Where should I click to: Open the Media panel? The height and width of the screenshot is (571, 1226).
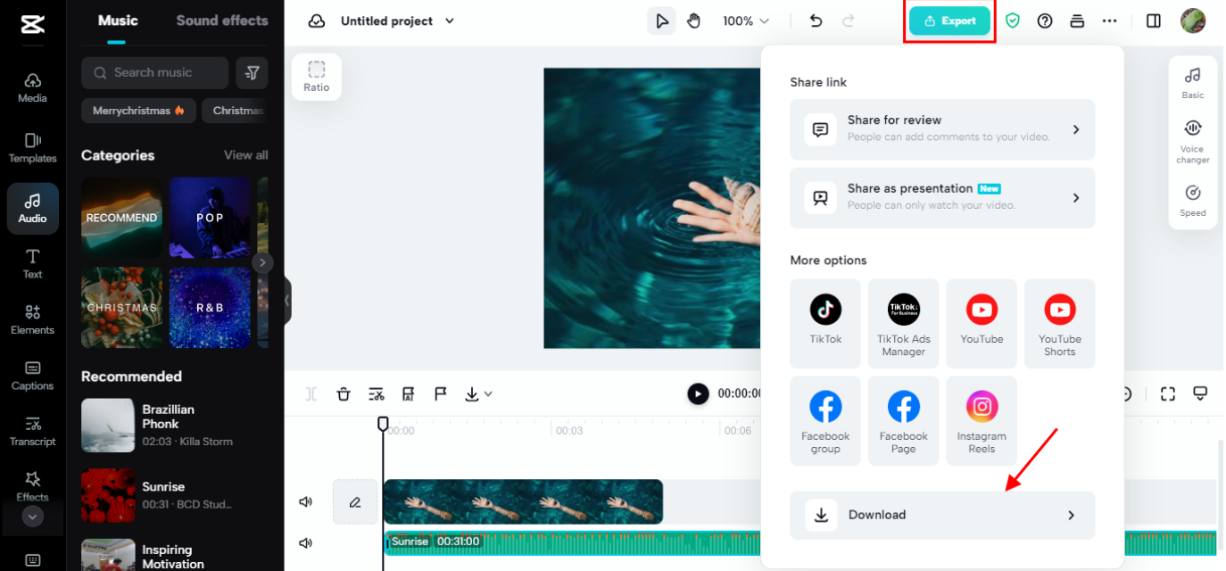point(33,87)
